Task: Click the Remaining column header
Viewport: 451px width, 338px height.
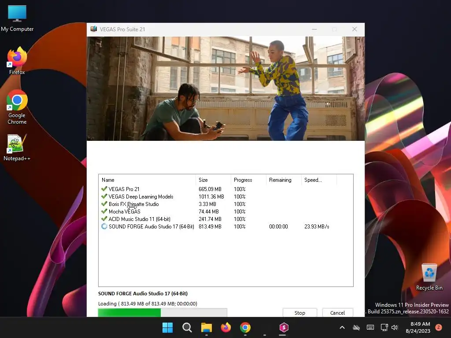Action: (x=284, y=180)
